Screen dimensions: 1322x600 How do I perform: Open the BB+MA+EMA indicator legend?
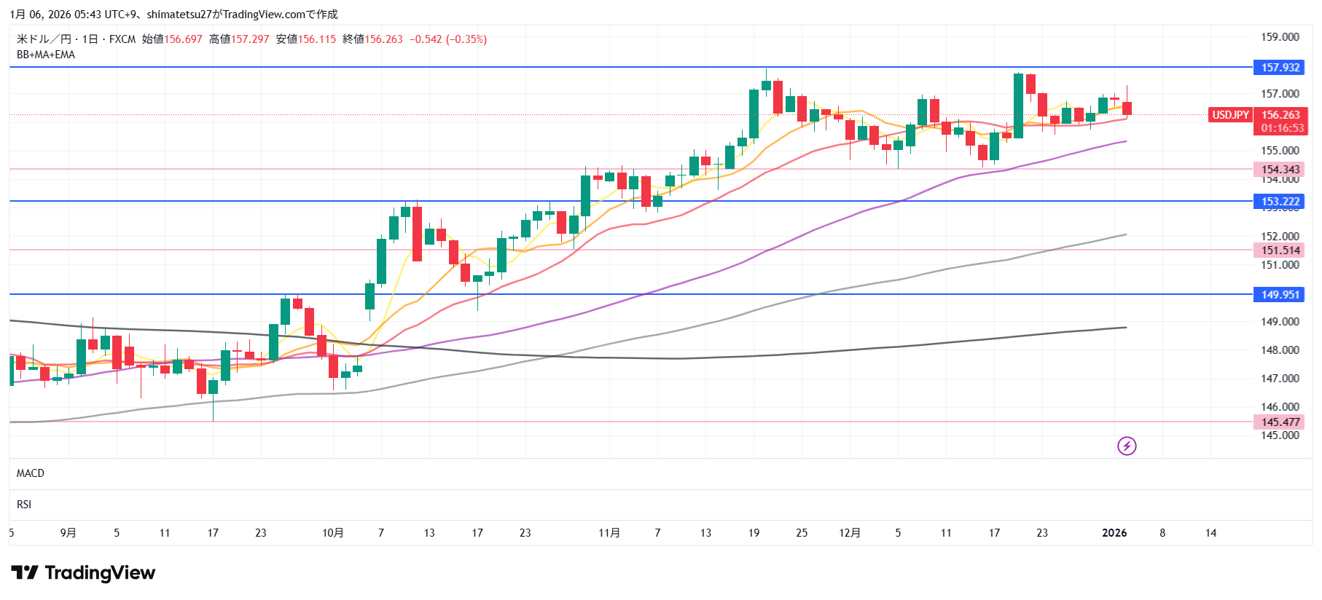(x=46, y=55)
